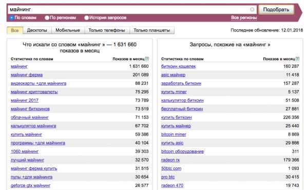308x190 pixels.
Task: Click the value '226 356' for купить биткоин
Action: point(291,118)
